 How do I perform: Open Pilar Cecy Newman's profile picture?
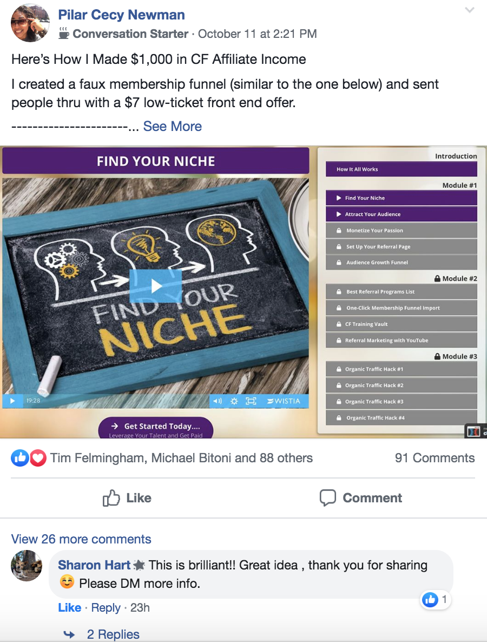coord(30,23)
